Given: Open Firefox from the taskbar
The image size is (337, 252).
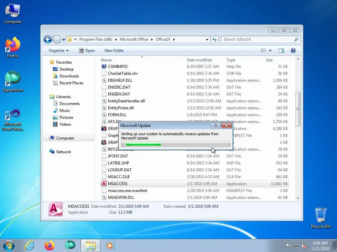Looking at the screenshot, I should pos(50,245).
